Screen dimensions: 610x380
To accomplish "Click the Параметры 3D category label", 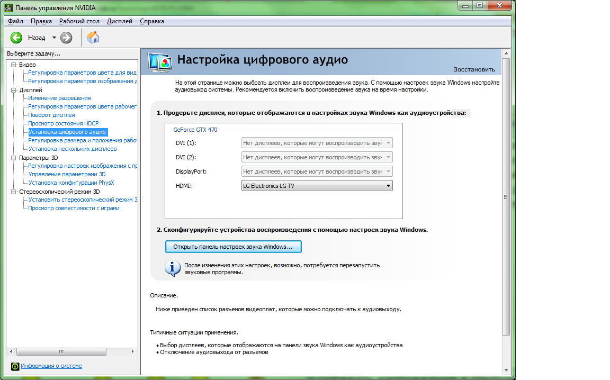I will point(39,158).
